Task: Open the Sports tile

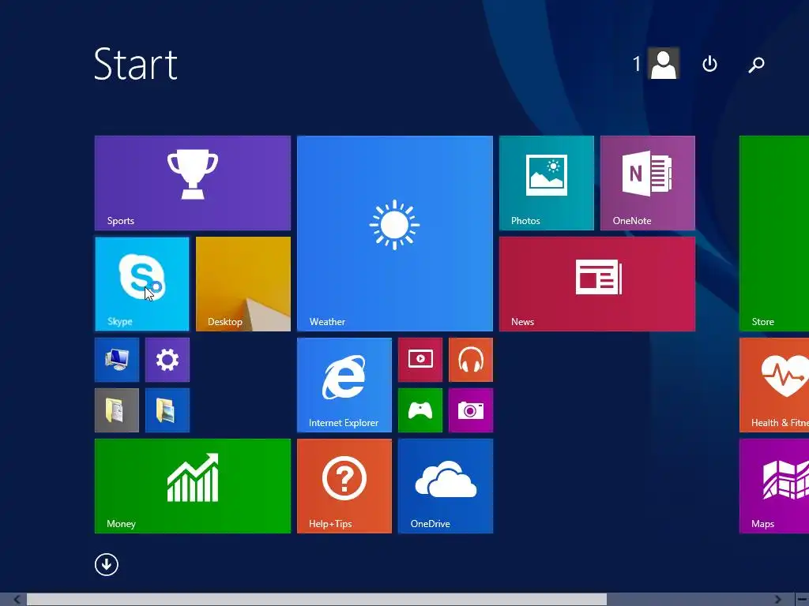Action: [193, 183]
